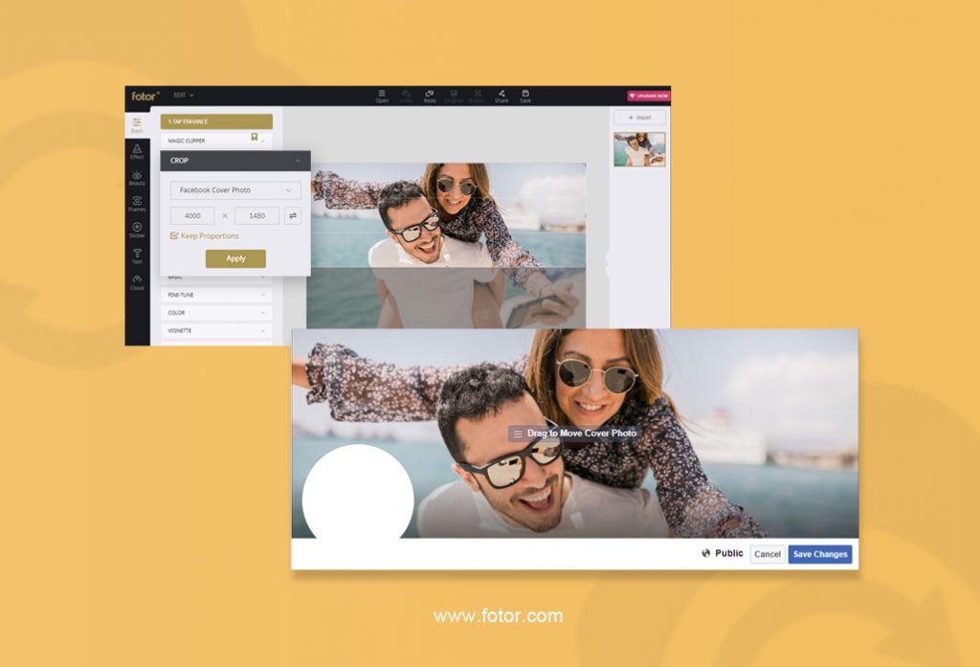The width and height of the screenshot is (980, 667).
Task: Click the Redo icon in Fotor toolbar
Action: click(x=430, y=96)
